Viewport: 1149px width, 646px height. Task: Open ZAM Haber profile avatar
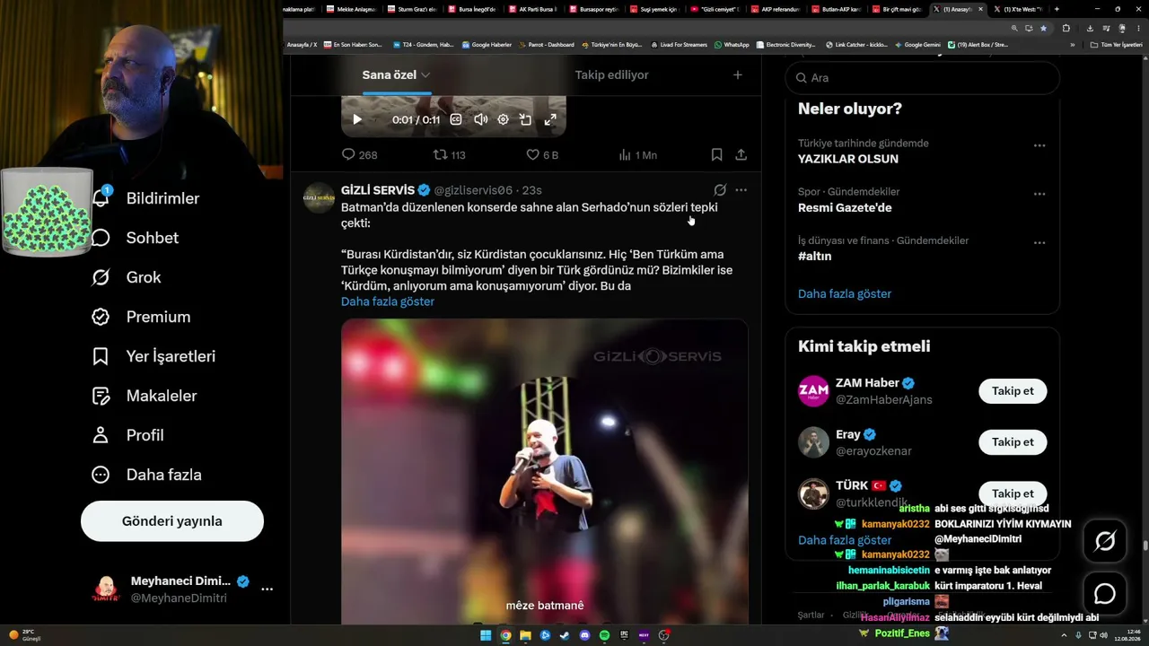pos(813,391)
